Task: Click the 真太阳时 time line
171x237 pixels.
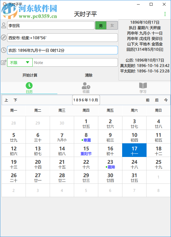Action: (145, 66)
